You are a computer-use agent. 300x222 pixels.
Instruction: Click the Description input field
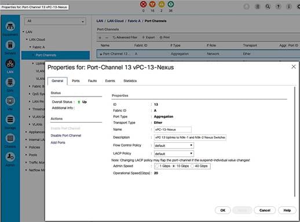coord(190,138)
